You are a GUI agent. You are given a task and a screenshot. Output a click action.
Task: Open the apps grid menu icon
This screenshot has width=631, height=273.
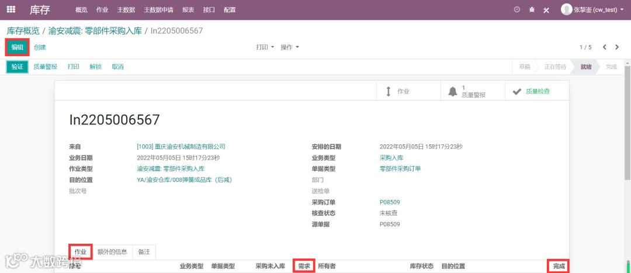point(11,10)
